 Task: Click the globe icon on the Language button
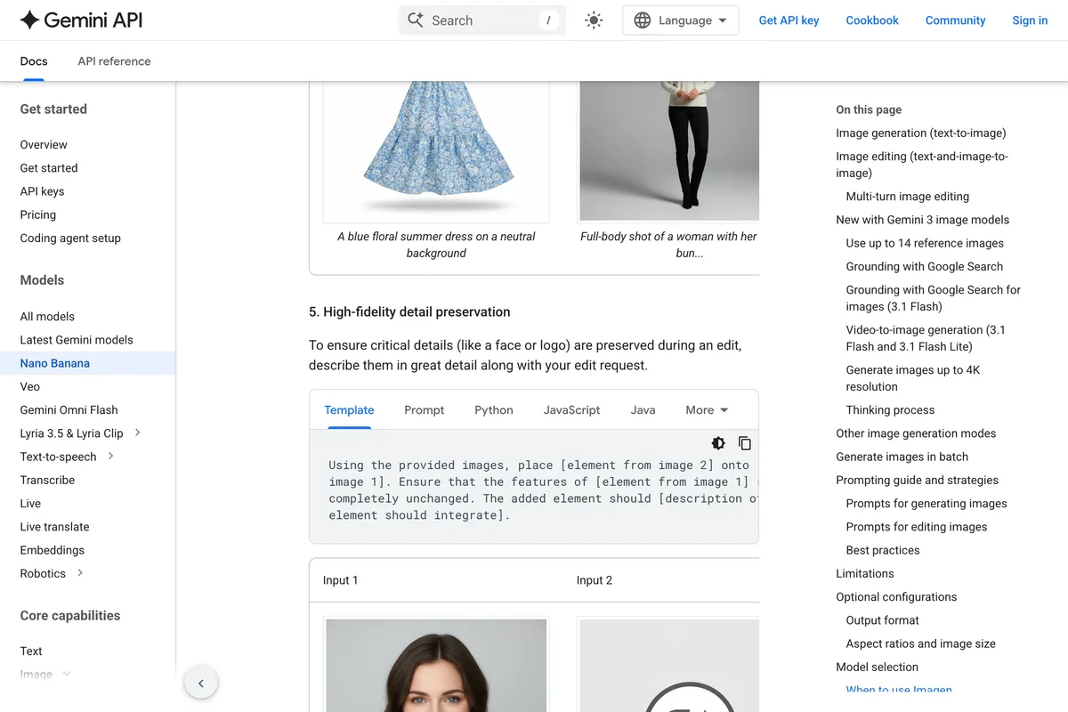click(642, 20)
